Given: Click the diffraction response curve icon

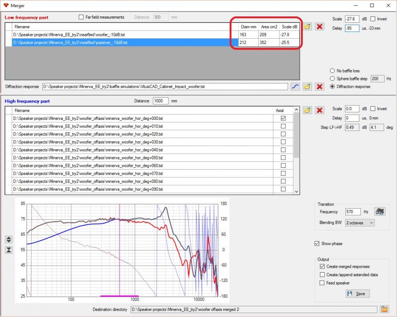Looking at the screenshot, I should click(295, 87).
